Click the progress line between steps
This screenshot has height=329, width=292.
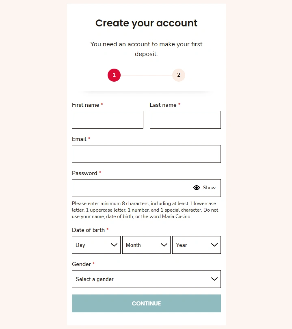(146, 75)
